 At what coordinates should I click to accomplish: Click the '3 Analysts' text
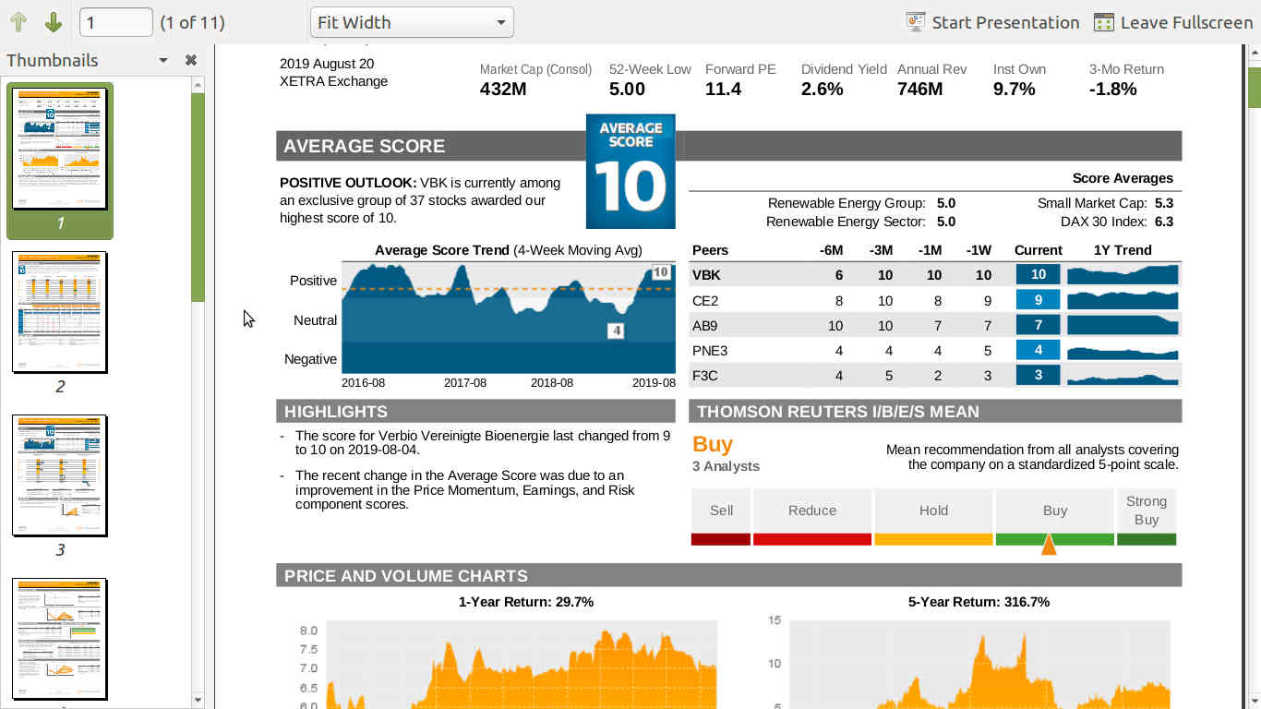pyautogui.click(x=726, y=466)
